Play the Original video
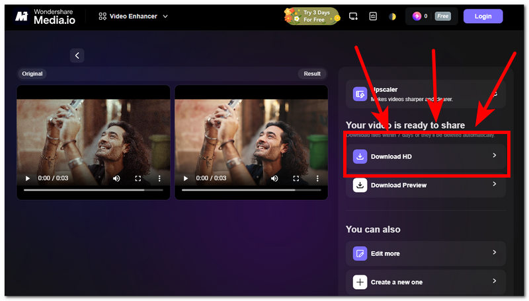Image resolution: width=529 pixels, height=301 pixels. click(28, 178)
